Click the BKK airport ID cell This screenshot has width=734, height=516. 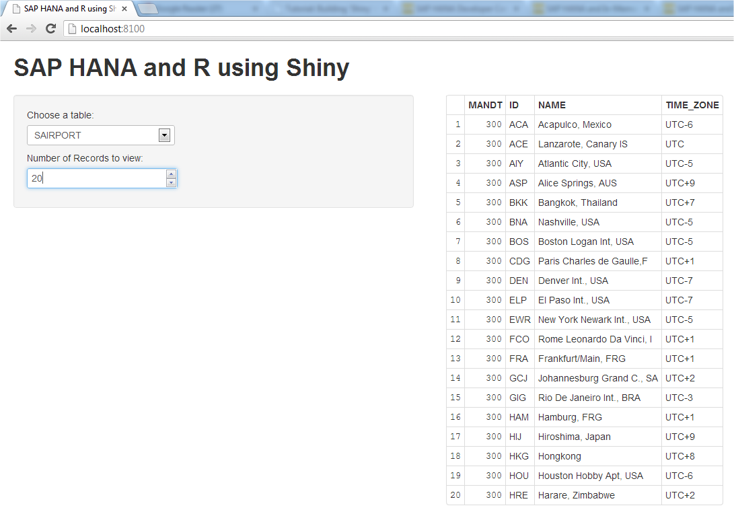pos(519,202)
